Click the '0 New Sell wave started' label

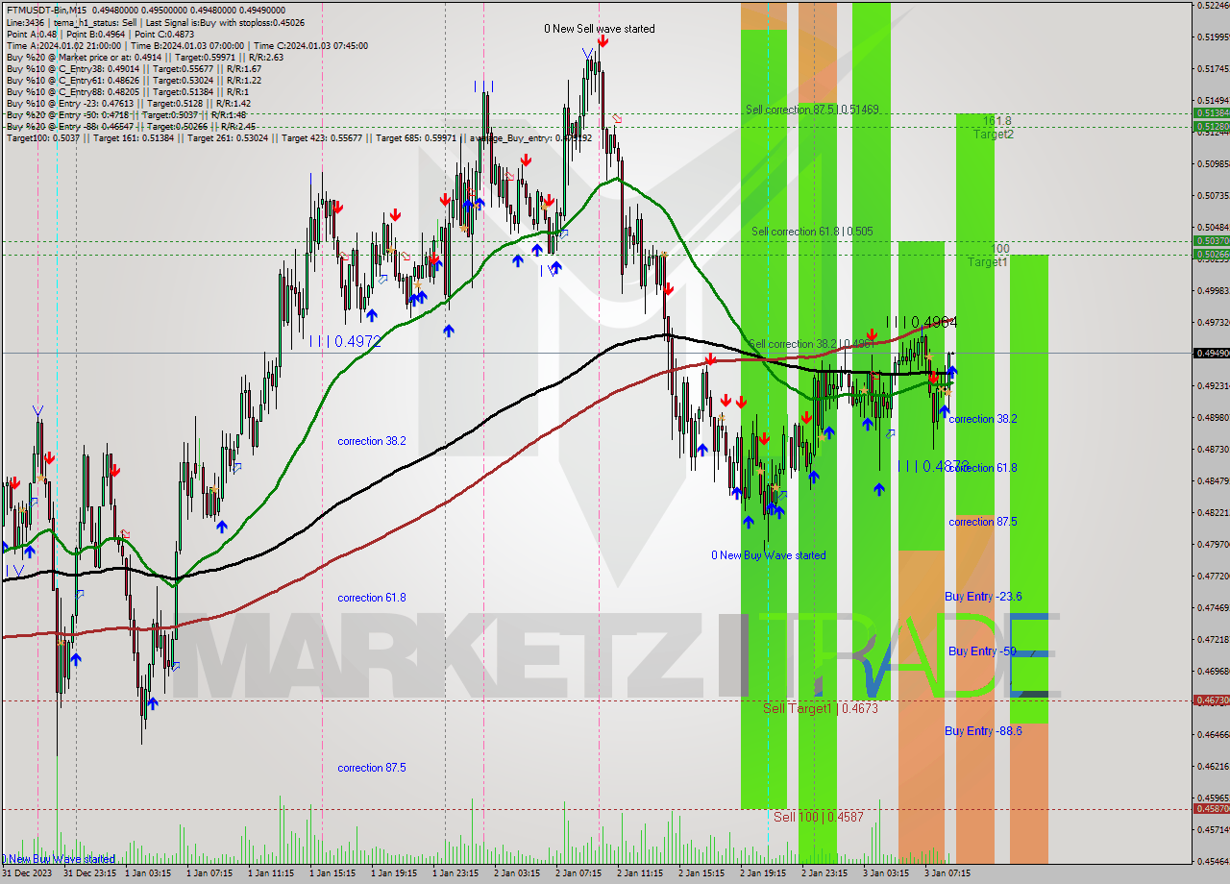click(600, 29)
